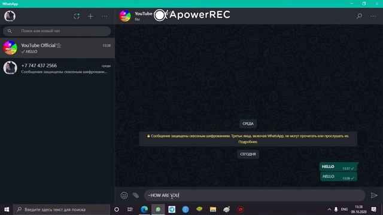This screenshot has width=383, height=215.
Task: Open contact info via chat header avatar
Action: [x=125, y=16]
